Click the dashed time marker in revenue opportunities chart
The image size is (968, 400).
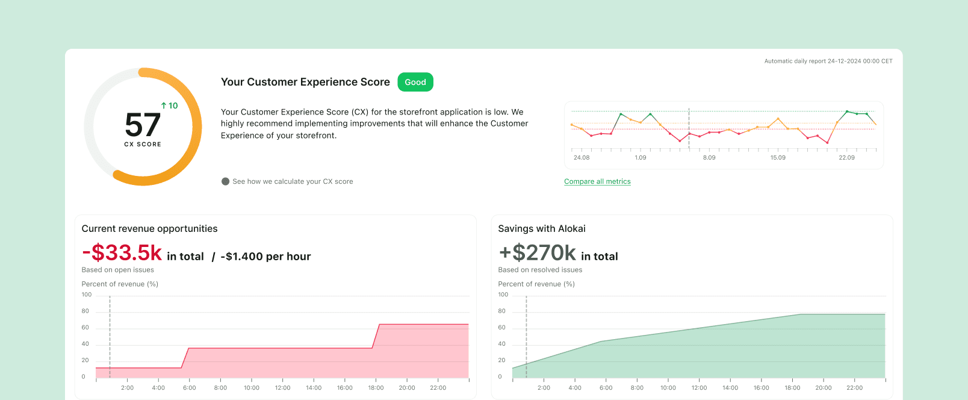(x=110, y=337)
